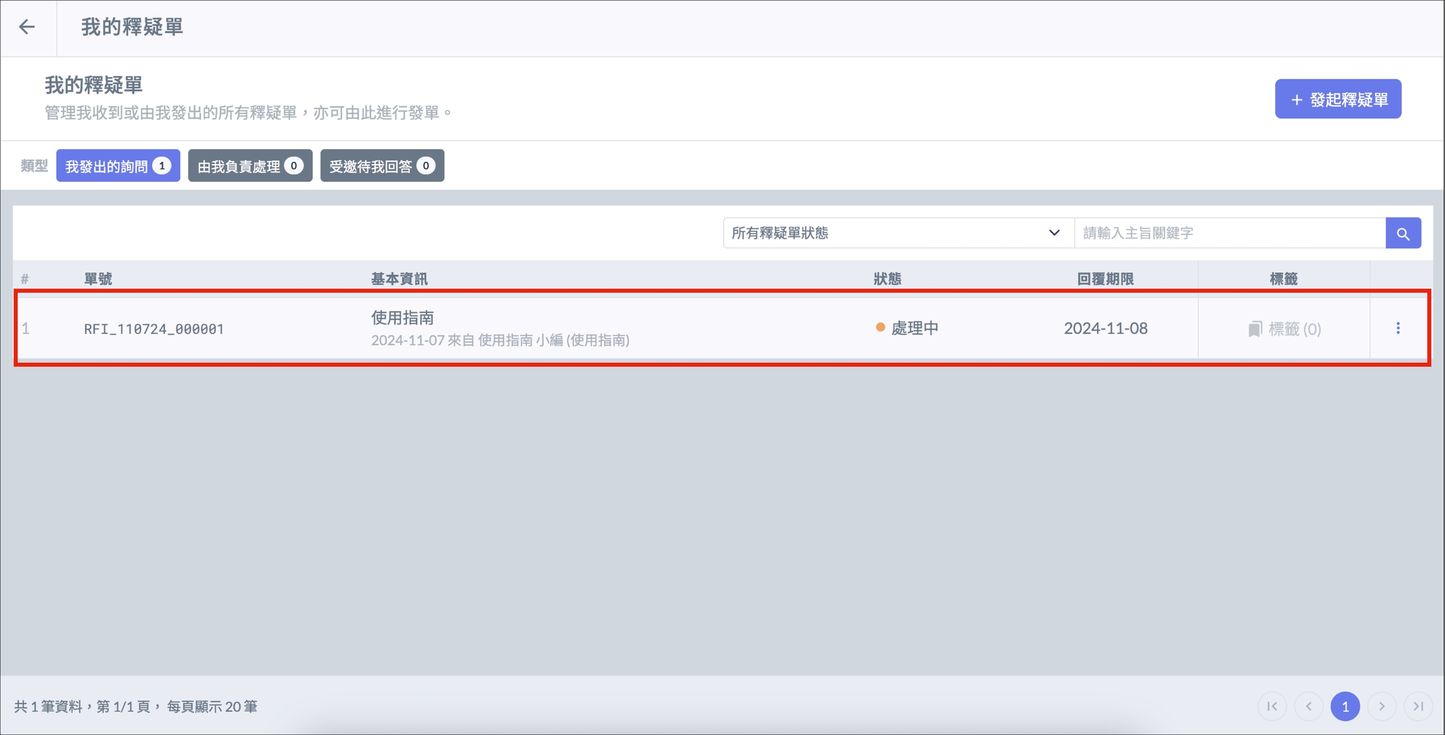Jump to last page icon

[1418, 706]
